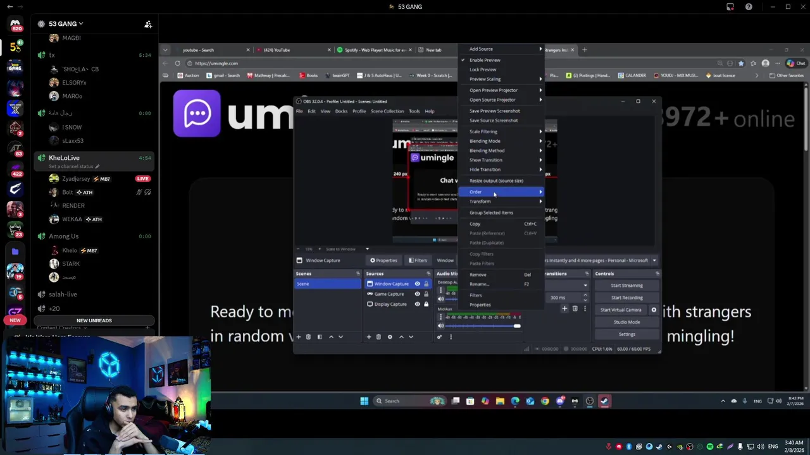
Task: Open OBS File menu
Action: click(299, 111)
